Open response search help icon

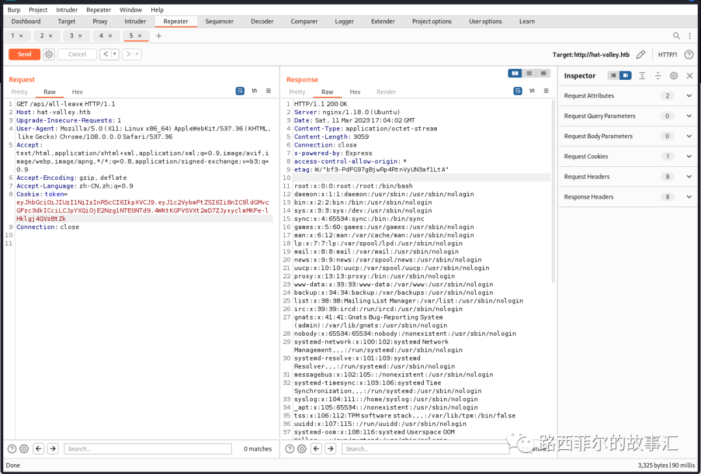[289, 449]
